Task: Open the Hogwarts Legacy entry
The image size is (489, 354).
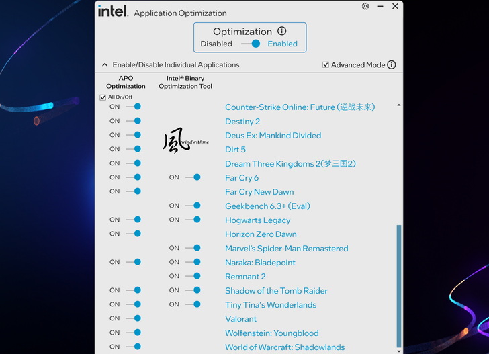Action: coord(258,220)
